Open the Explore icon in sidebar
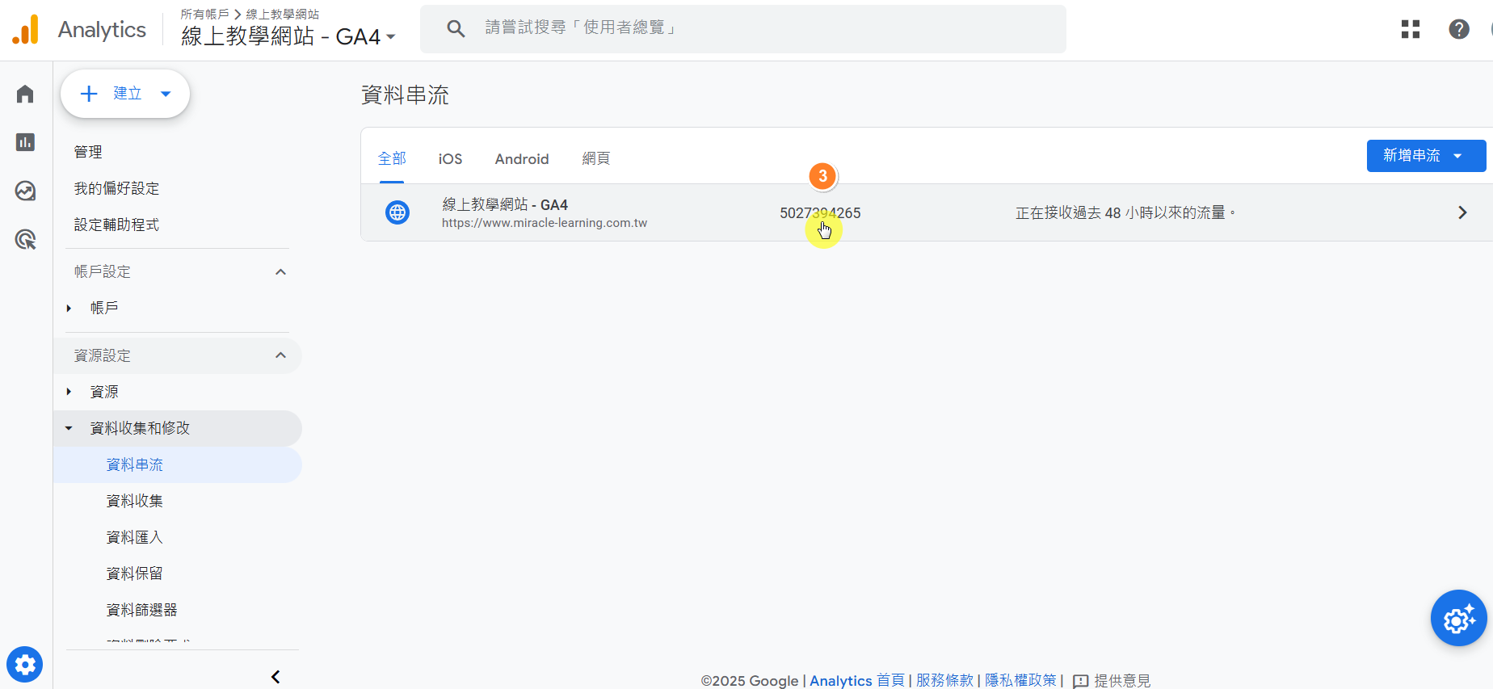This screenshot has height=689, width=1493. (x=25, y=191)
